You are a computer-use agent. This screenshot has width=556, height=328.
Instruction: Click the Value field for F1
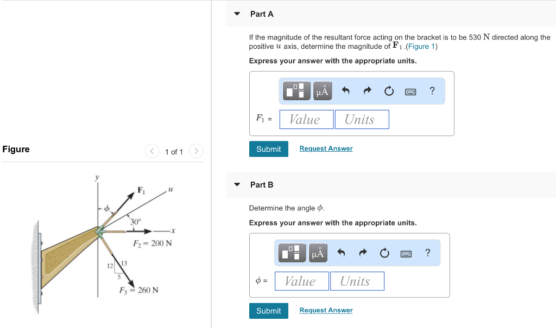[x=306, y=119]
